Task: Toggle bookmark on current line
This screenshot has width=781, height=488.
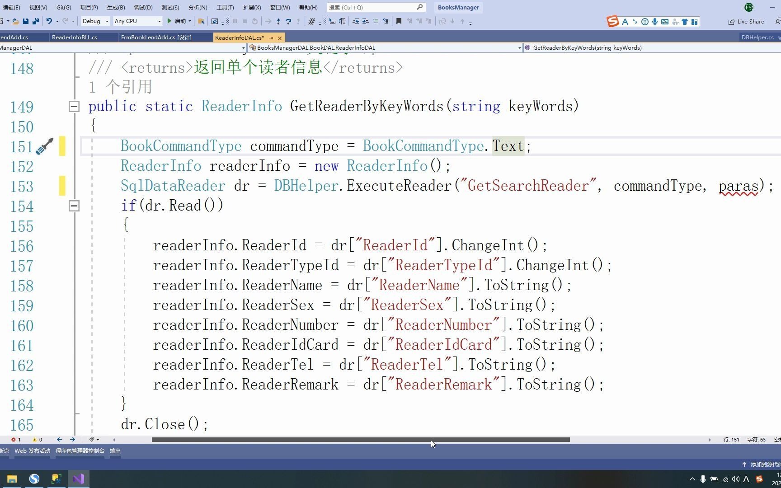Action: pyautogui.click(x=399, y=21)
